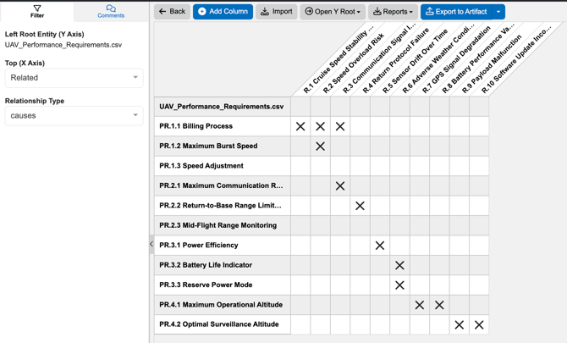Image resolution: width=567 pixels, height=343 pixels.
Task: Toggle PR.2.1 Maximum Communication R.3 cell
Action: pos(340,186)
